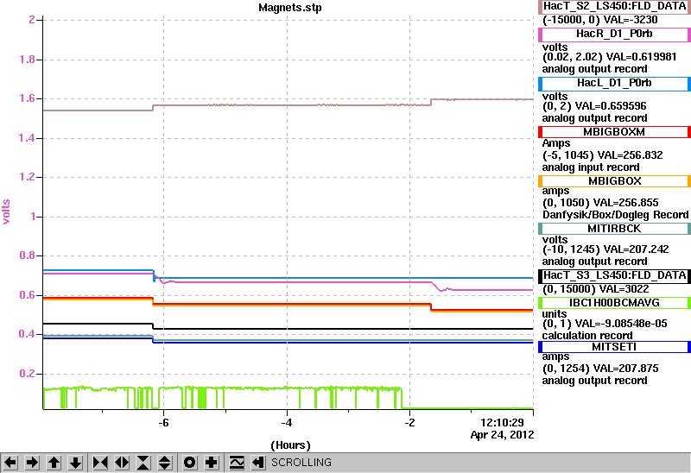Click the VAL=-3230 readout text

(x=631, y=20)
